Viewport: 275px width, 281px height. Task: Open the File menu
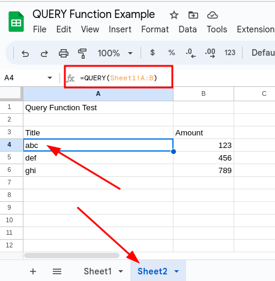coord(40,29)
